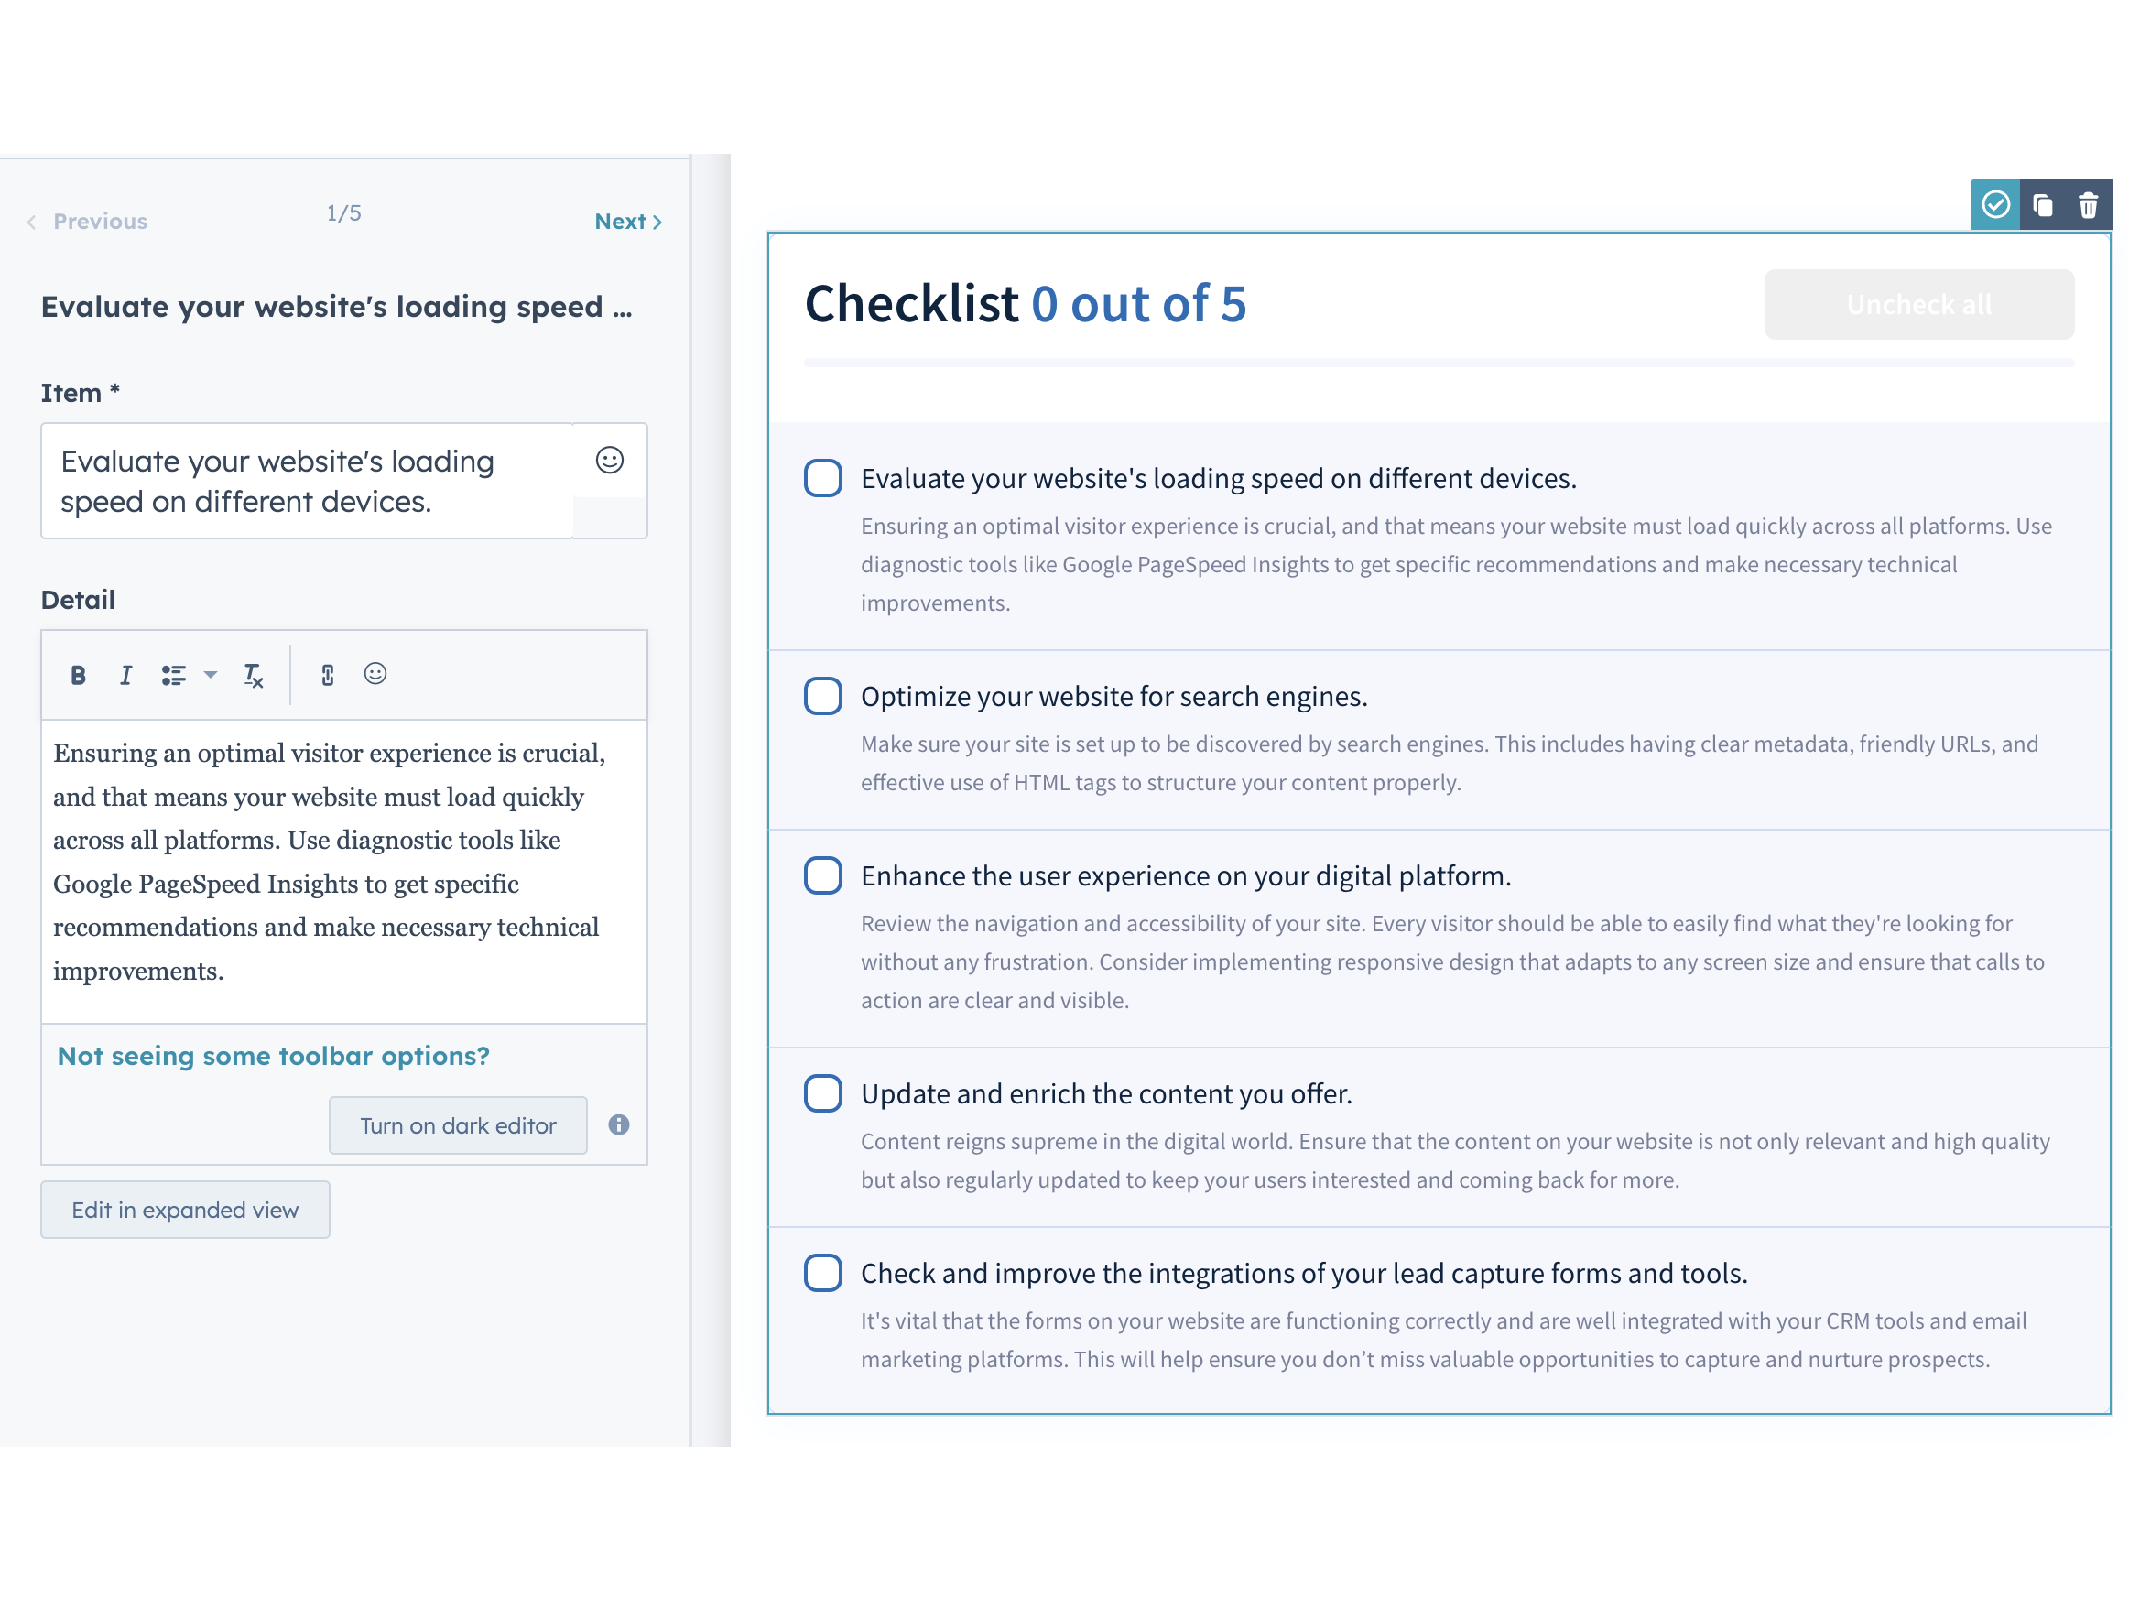The width and height of the screenshot is (2129, 1597).
Task: Insert a link in Detail editor
Action: tap(327, 675)
